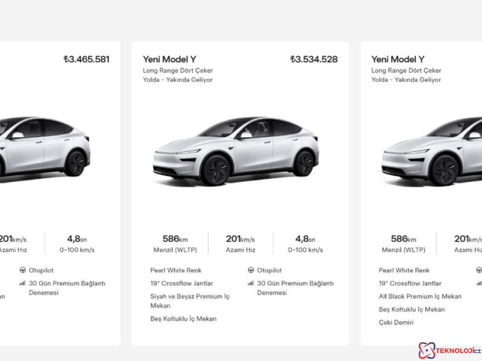This screenshot has width=482, height=361.
Task: Select the Otopilot steering wheel icon on middle card
Action: click(x=250, y=270)
